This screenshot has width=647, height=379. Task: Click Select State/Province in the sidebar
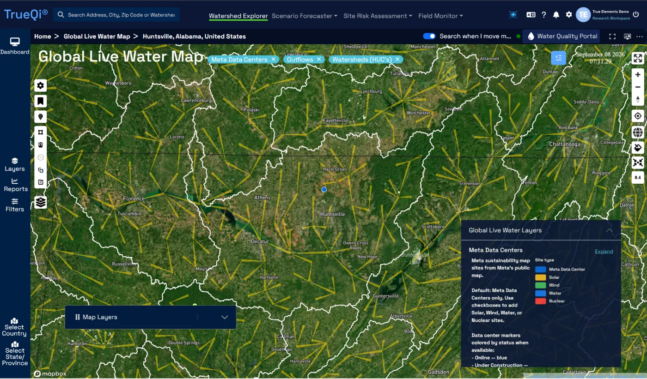[15, 354]
